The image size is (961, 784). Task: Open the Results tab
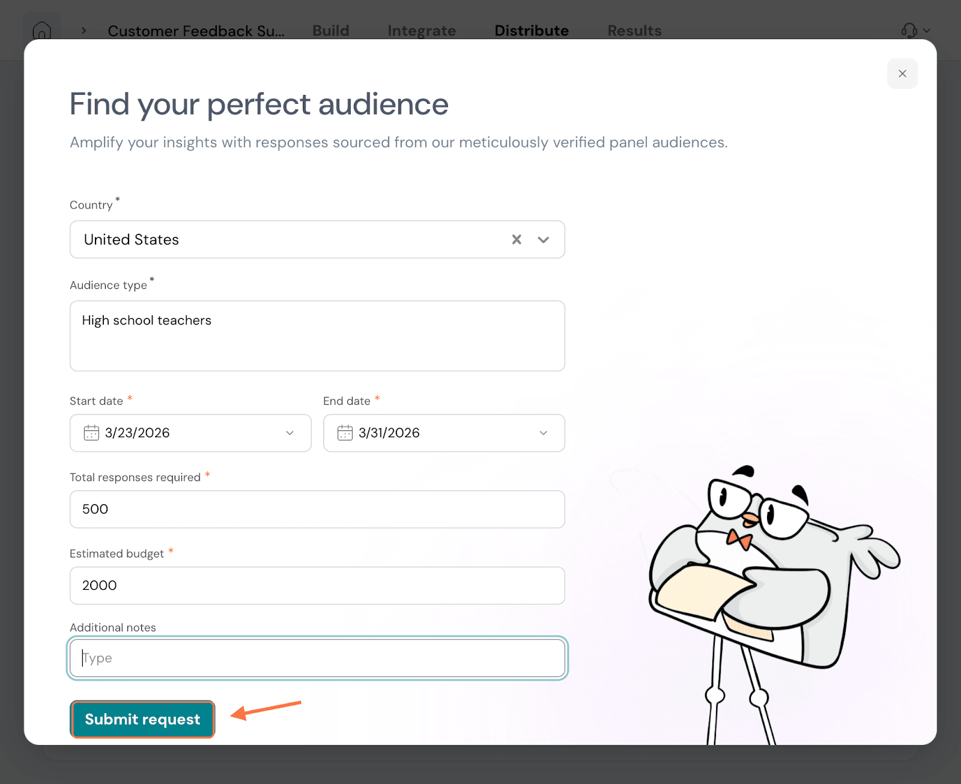(x=634, y=31)
